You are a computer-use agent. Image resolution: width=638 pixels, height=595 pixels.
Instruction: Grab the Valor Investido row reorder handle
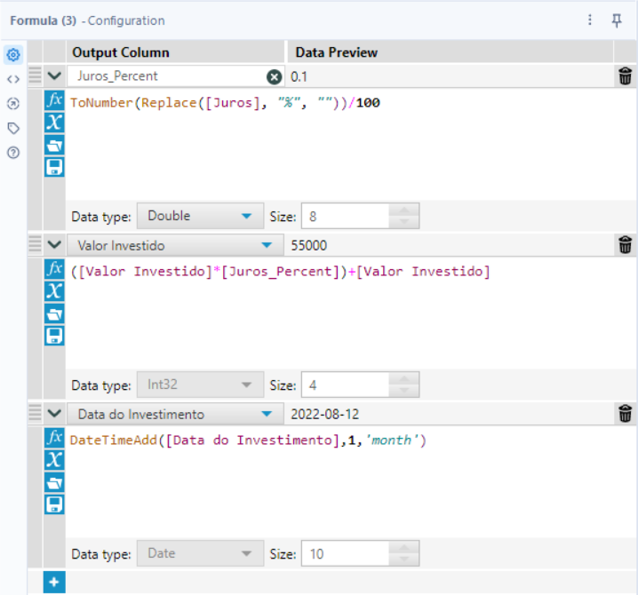35,244
